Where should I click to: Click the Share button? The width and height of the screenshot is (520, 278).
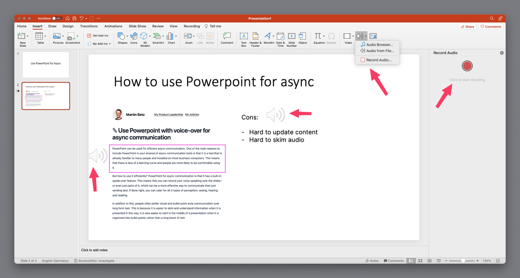coord(468,26)
